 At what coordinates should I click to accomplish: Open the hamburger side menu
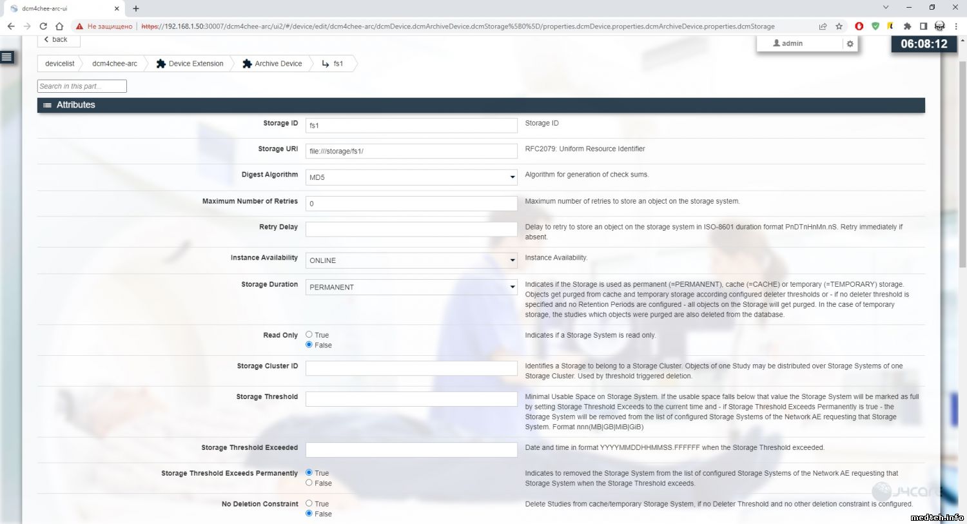pos(7,57)
